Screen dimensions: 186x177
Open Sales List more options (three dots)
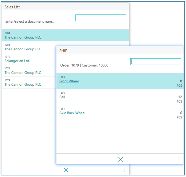[124, 170]
